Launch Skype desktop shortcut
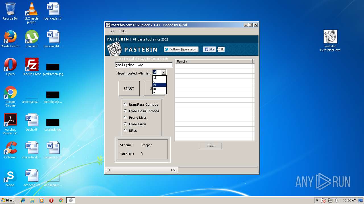364x204 pixels. pos(10,178)
